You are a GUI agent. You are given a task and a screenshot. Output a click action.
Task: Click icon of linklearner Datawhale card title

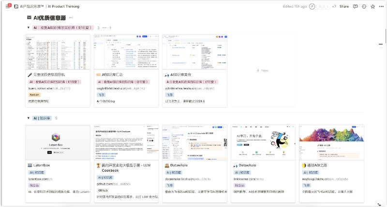pyautogui.click(x=236, y=166)
